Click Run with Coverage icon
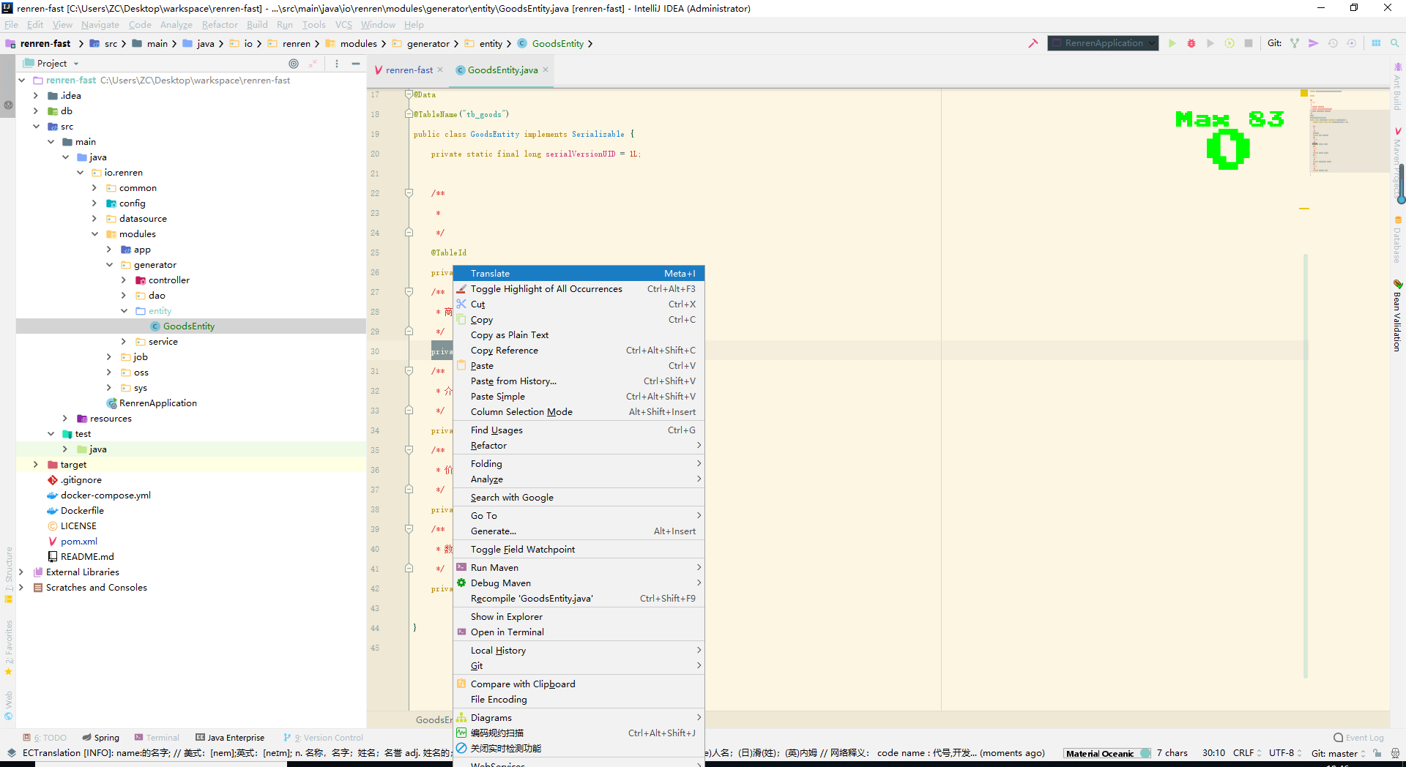The height and width of the screenshot is (767, 1406). [1210, 43]
